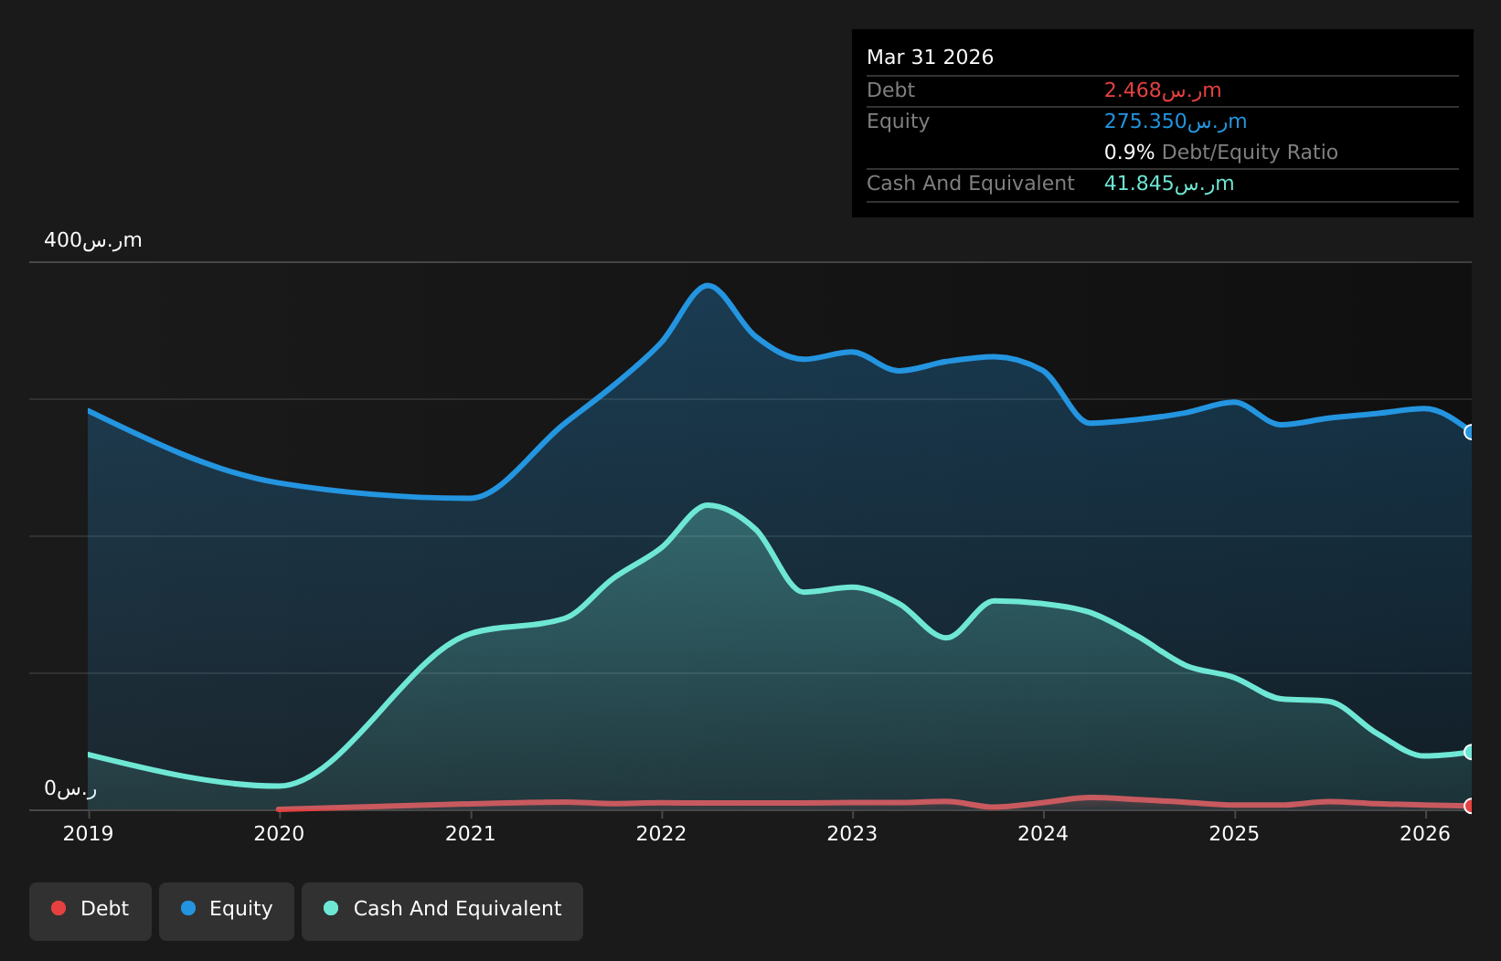1501x961 pixels.
Task: Click the 2026 x-axis label
Action: [1425, 833]
